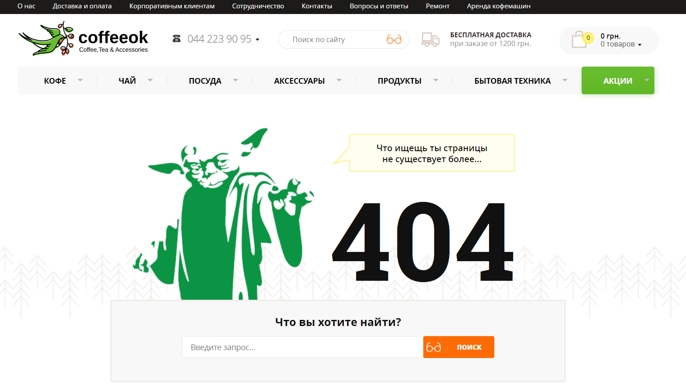Open the ПОСУДА menu category
Screen dimensions: 686x390
point(205,81)
